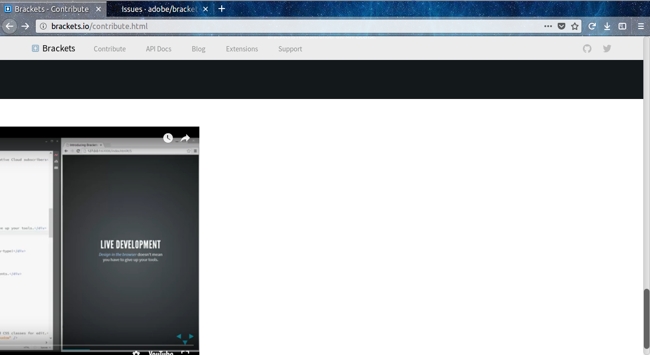Bookmark this page with the star
The image size is (650, 355).
click(x=575, y=26)
